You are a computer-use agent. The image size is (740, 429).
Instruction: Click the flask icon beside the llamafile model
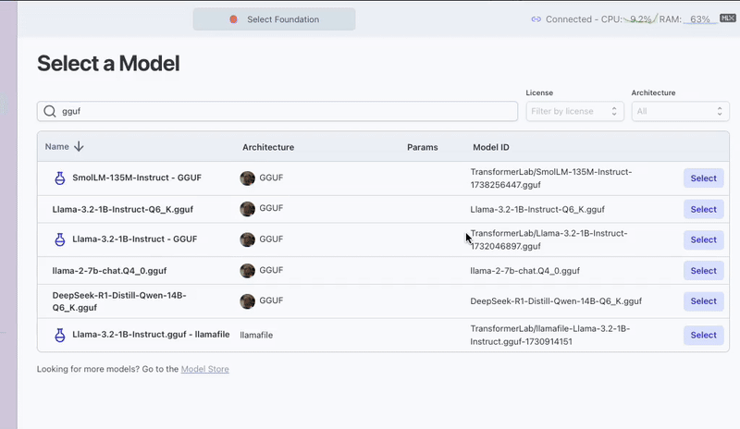(x=59, y=335)
